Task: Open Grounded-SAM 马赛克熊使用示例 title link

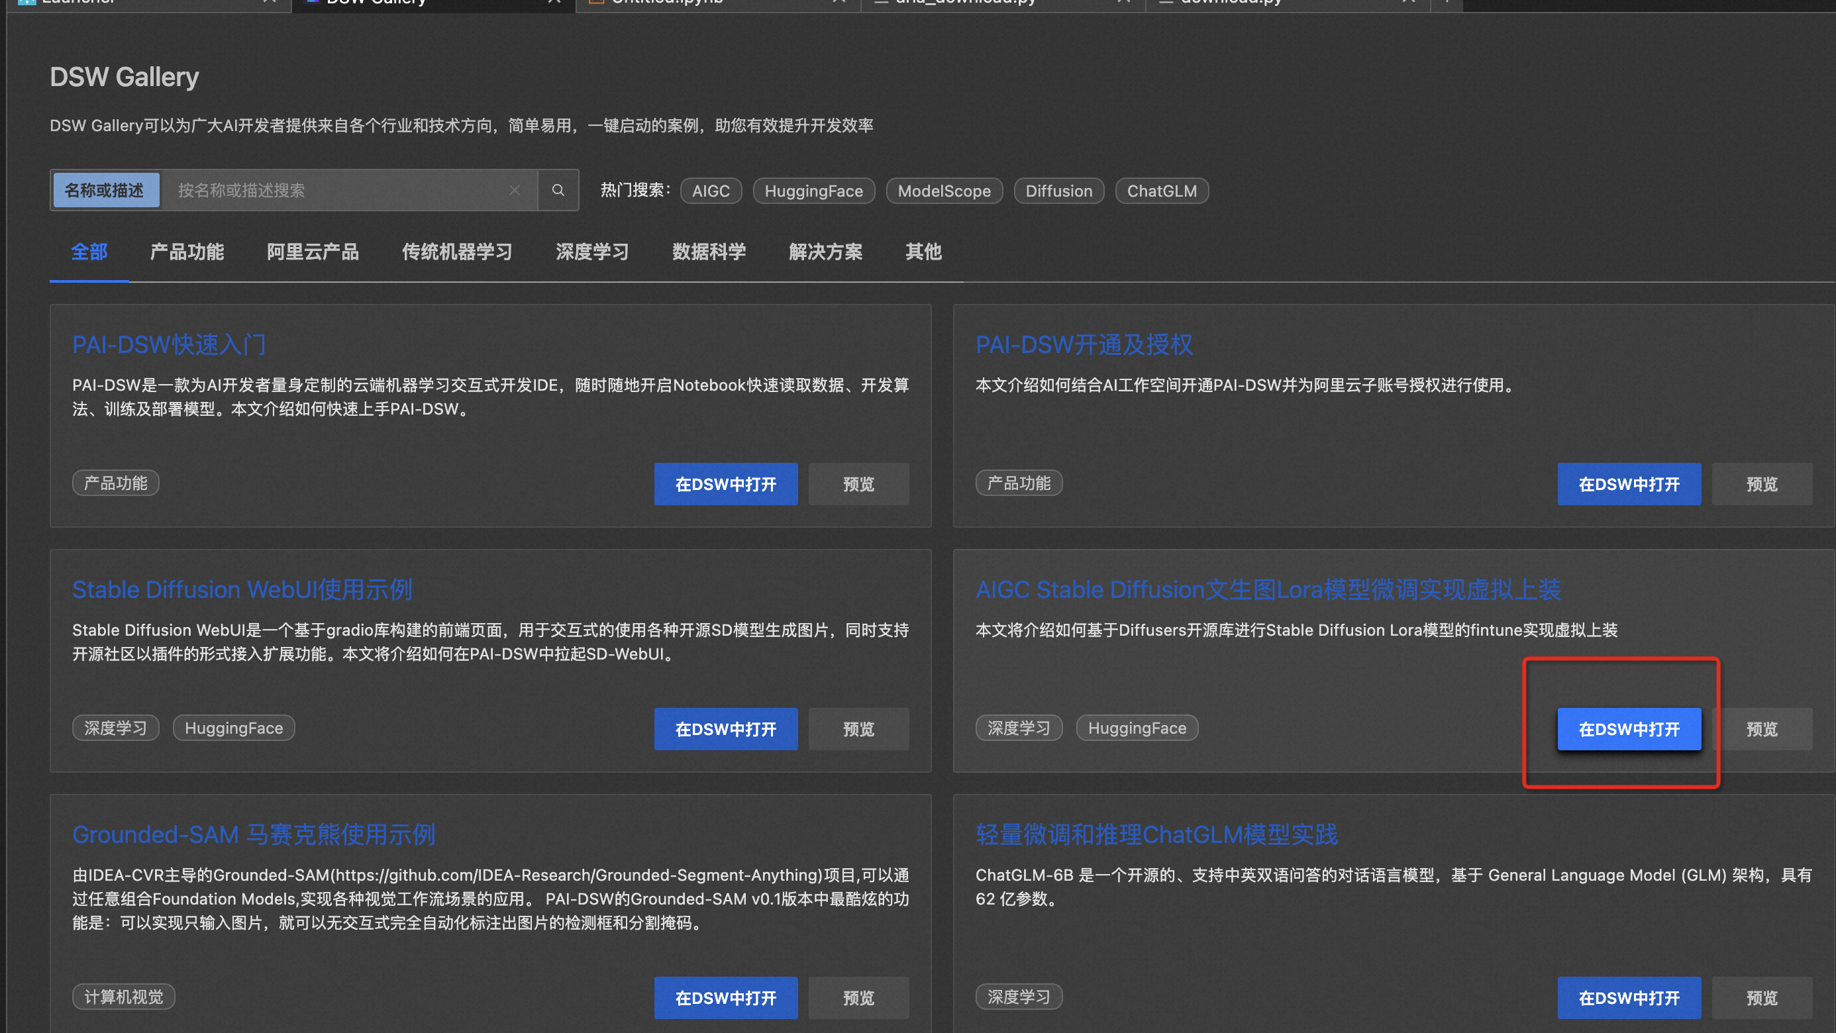Action: [254, 834]
